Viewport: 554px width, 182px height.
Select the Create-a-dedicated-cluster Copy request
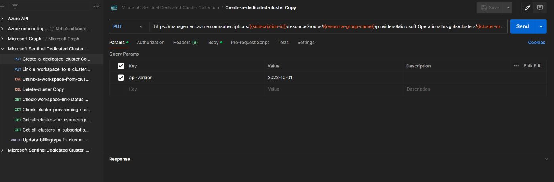click(x=51, y=59)
